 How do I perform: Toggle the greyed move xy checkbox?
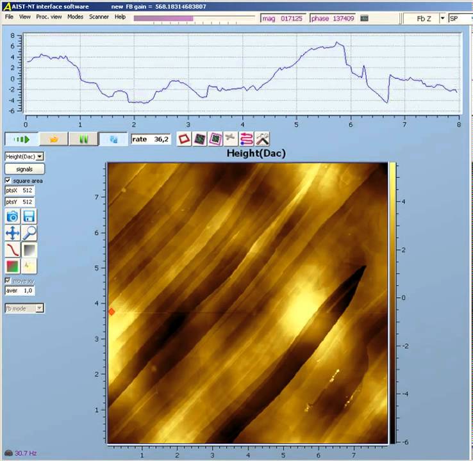[x=8, y=280]
